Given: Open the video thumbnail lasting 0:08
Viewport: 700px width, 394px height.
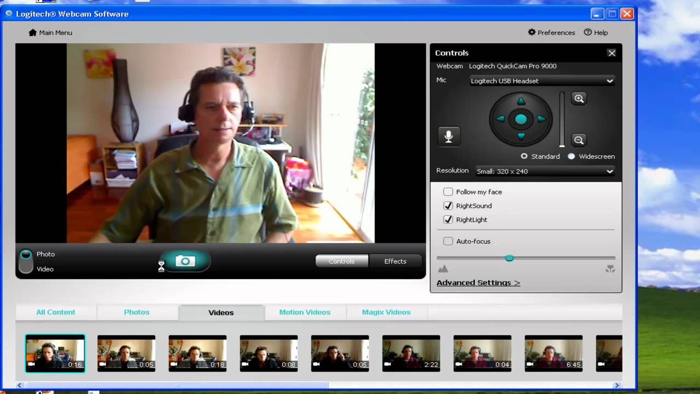Looking at the screenshot, I should pyautogui.click(x=269, y=354).
